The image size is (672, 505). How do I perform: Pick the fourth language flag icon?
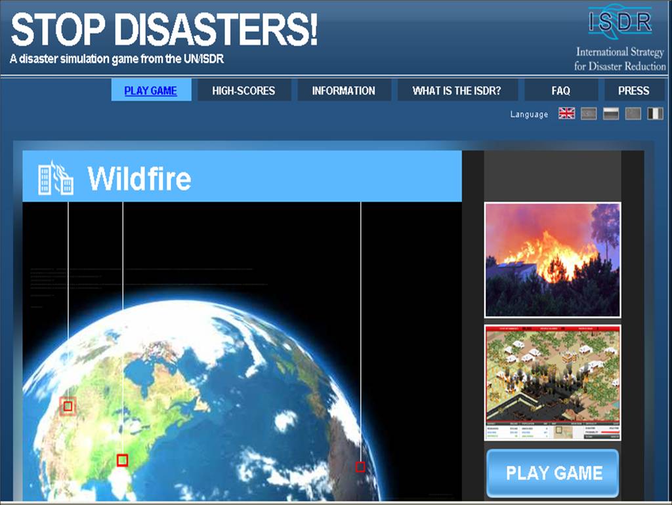(x=633, y=113)
